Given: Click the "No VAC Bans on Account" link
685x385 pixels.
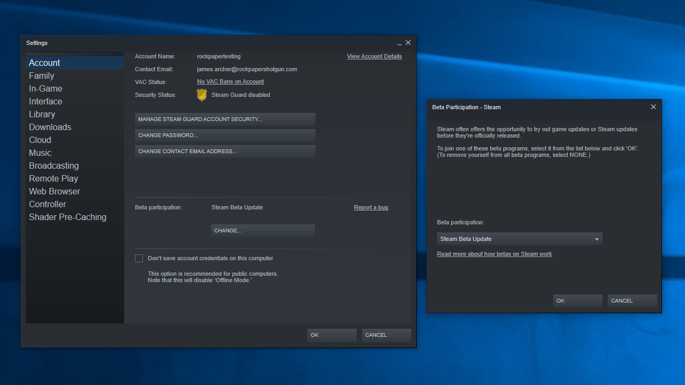Looking at the screenshot, I should pyautogui.click(x=230, y=81).
